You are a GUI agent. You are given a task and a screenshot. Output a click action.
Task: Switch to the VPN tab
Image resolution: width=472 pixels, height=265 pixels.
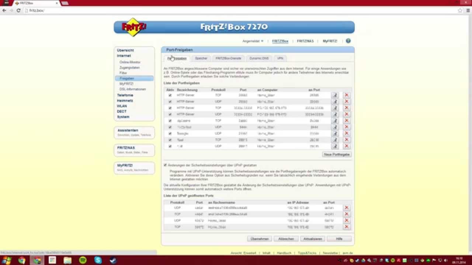tap(280, 58)
